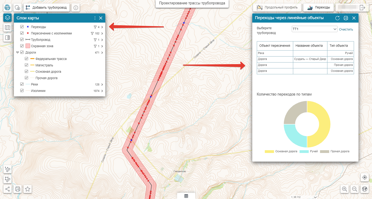This screenshot has width=372, height=199.
Task: Uncheck the Переходы layer checkbox
Action: (x=22, y=27)
